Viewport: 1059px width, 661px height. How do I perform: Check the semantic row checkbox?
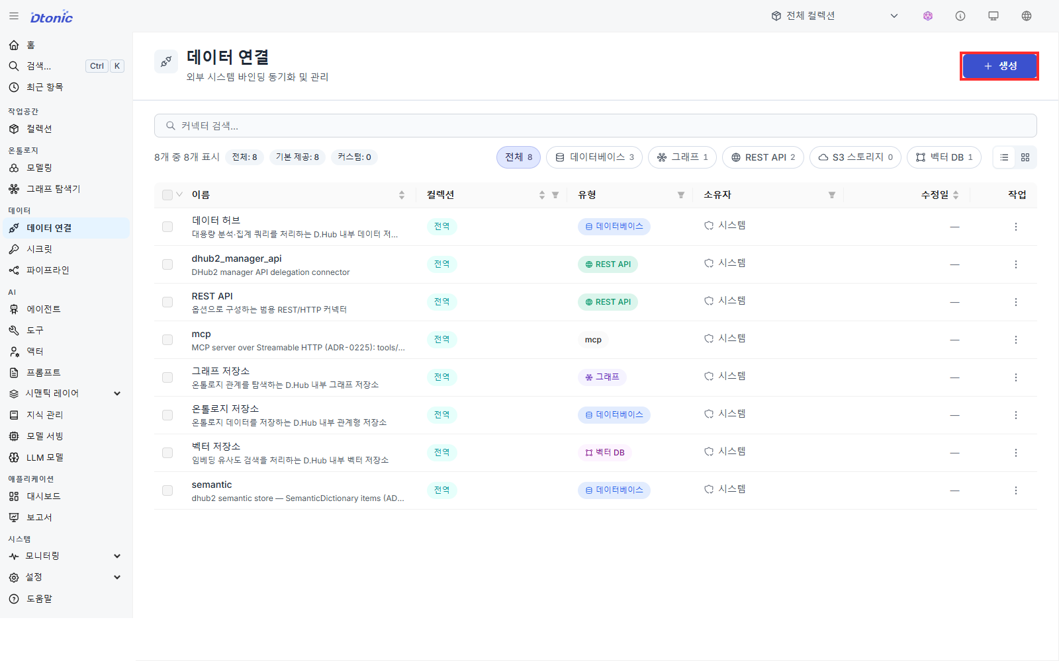pyautogui.click(x=167, y=490)
